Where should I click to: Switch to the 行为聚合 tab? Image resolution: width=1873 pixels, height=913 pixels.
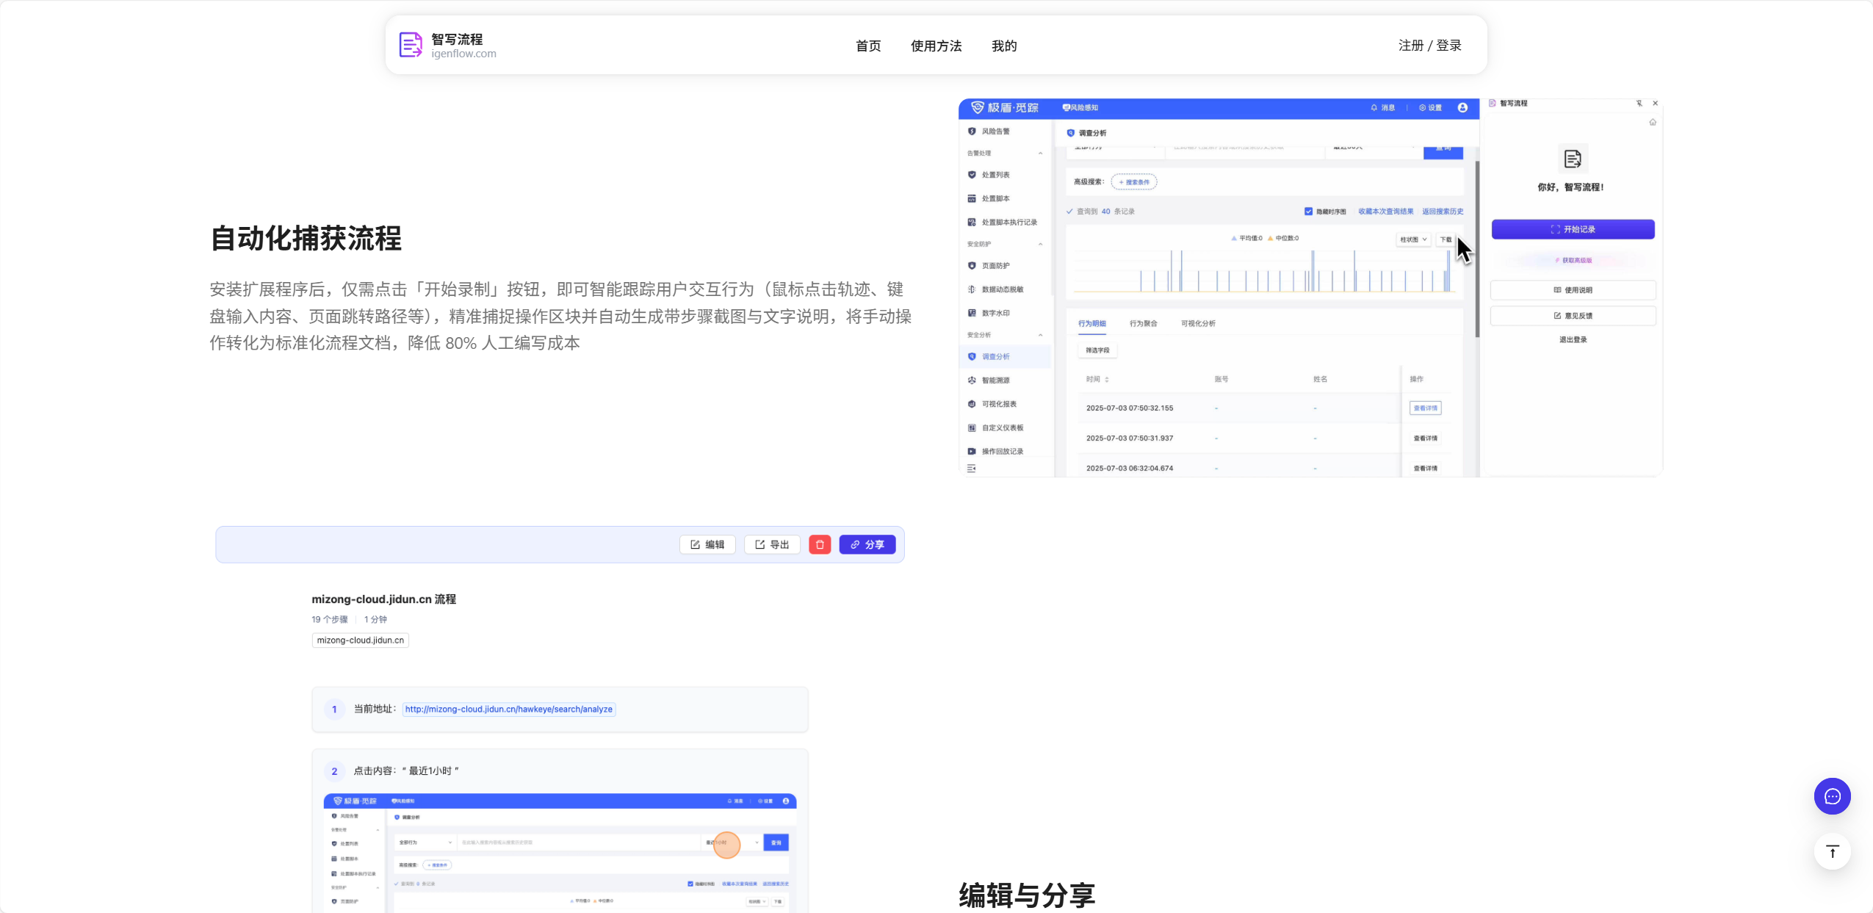click(1143, 323)
